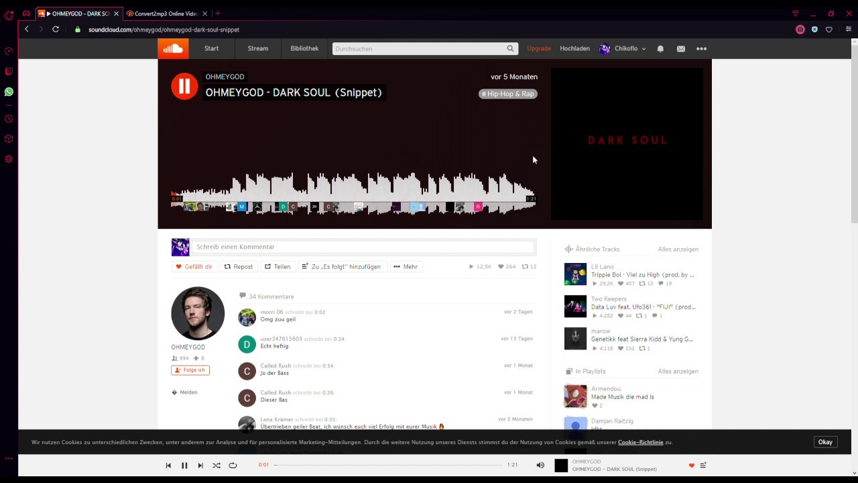
Task: Open the play queue icon in player bar
Action: 703,466
